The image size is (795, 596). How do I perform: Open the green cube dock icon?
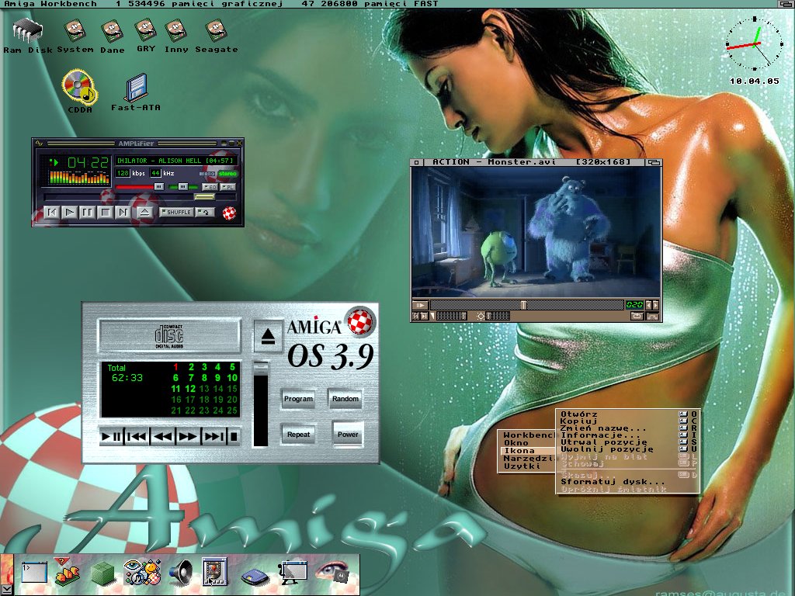tap(103, 573)
